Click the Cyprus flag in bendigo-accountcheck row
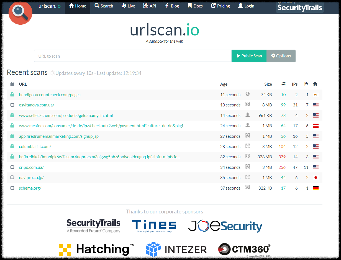341x260 pixels. 316,95
